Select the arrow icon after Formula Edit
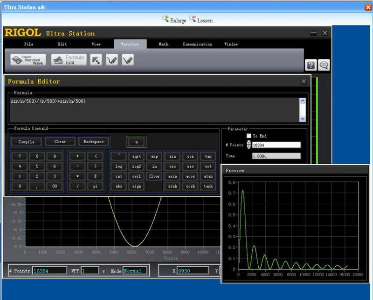 click(x=96, y=60)
